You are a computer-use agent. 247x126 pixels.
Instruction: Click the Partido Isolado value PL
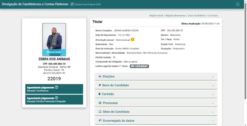coord(114,57)
